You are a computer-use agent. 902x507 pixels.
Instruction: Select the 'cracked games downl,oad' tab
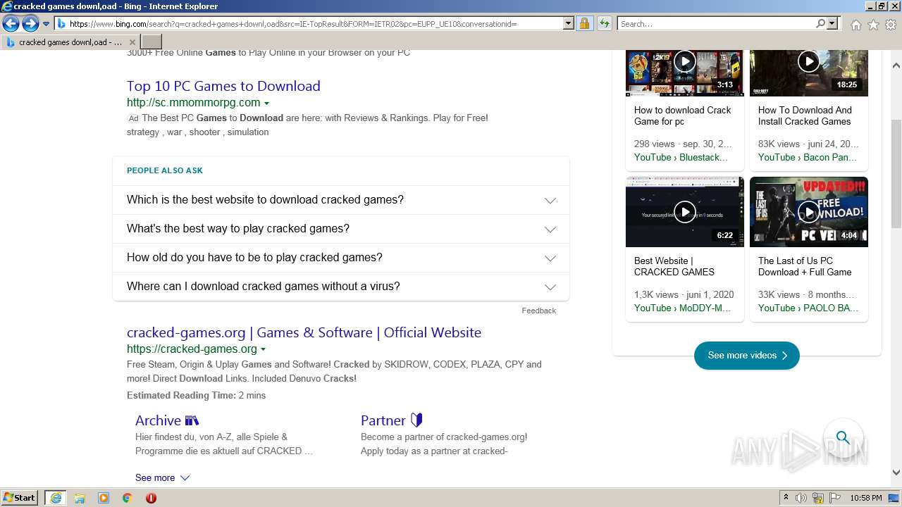70,42
